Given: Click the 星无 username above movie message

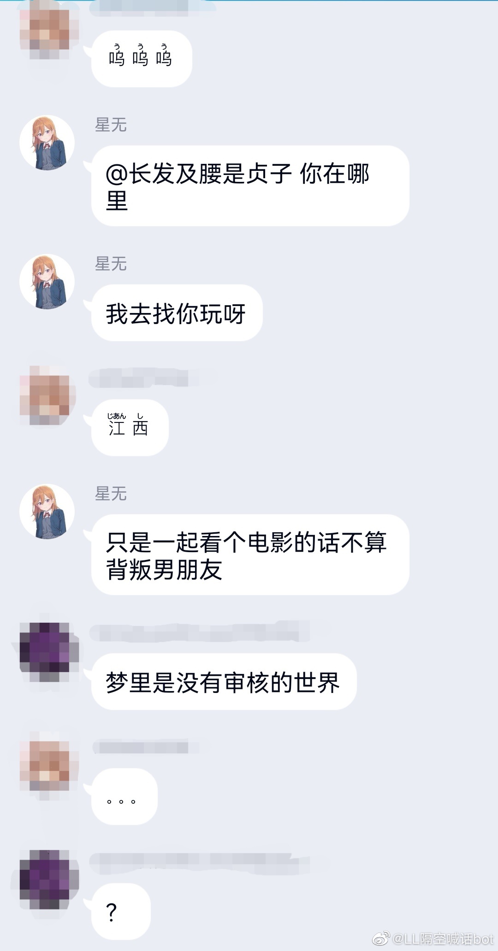Looking at the screenshot, I should tap(111, 494).
